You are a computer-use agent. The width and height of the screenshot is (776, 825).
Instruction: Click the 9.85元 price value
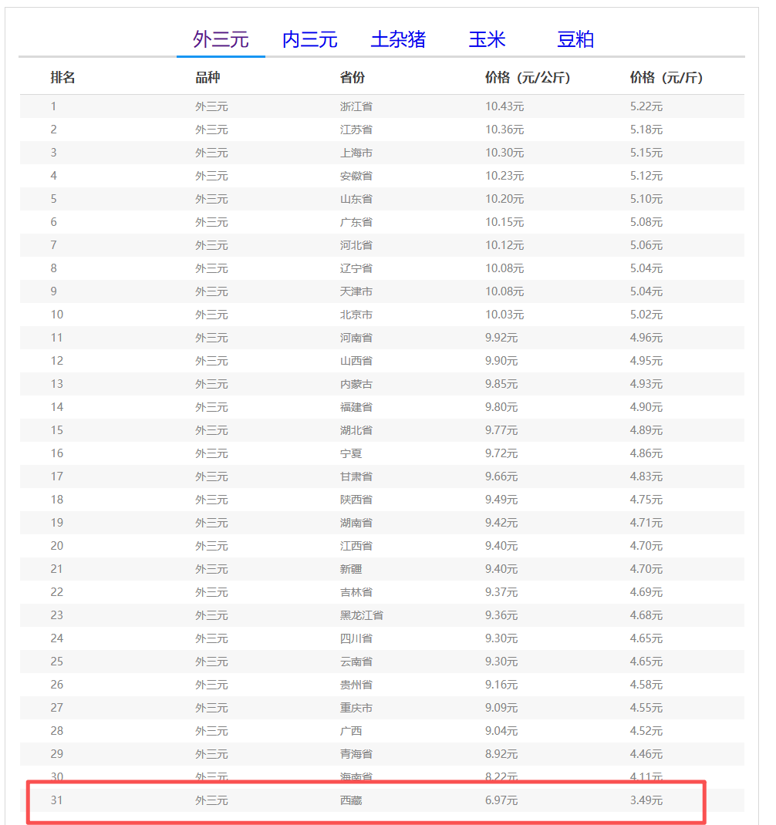(501, 384)
